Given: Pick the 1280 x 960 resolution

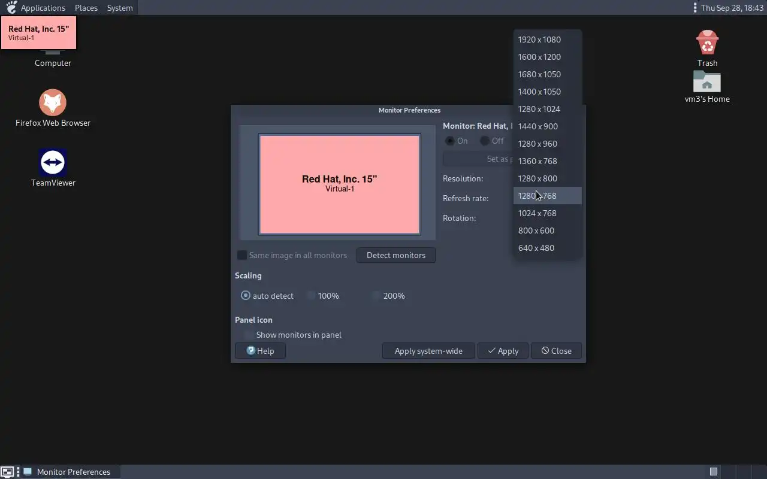Looking at the screenshot, I should pyautogui.click(x=547, y=144).
